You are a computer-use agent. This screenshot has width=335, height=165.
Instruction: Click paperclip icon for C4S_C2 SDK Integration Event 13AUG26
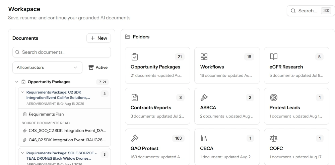click(x=24, y=140)
